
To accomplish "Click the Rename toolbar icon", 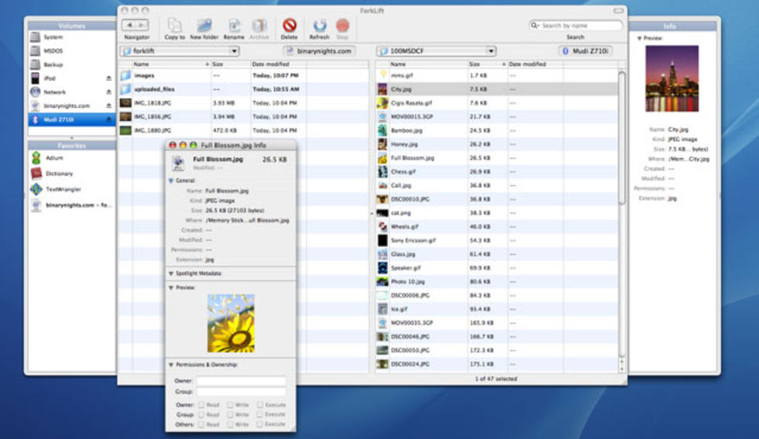I will click(x=234, y=26).
